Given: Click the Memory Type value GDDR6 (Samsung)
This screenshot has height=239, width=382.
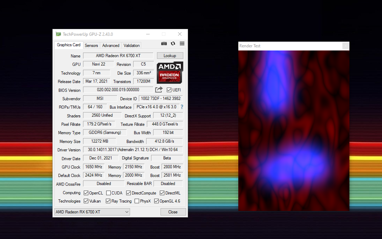Looking at the screenshot, I should pyautogui.click(x=105, y=132).
